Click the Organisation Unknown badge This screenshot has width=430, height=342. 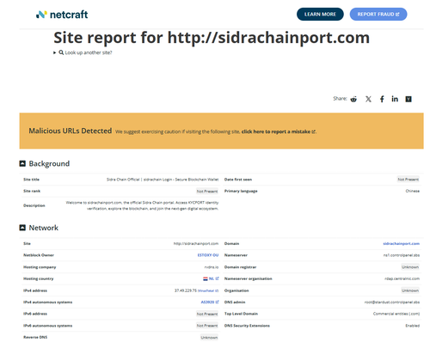pyautogui.click(x=410, y=290)
